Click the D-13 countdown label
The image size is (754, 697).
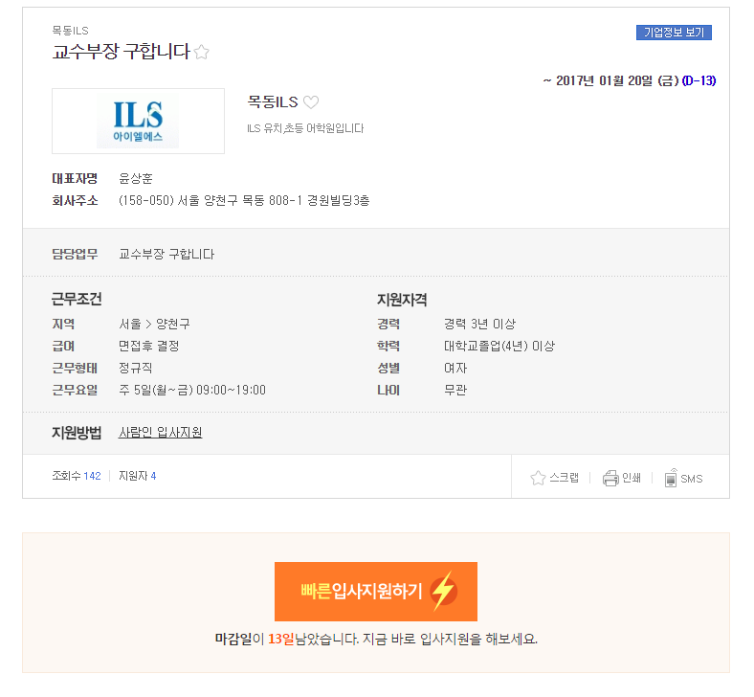point(699,80)
